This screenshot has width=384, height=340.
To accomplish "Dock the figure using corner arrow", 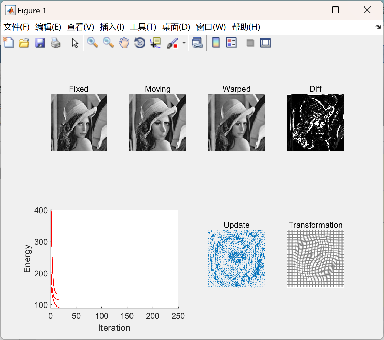I will click(378, 27).
